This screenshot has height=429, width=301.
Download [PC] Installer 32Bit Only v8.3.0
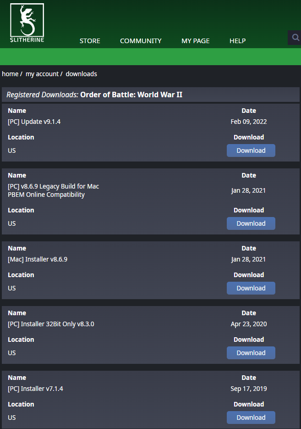click(x=251, y=353)
